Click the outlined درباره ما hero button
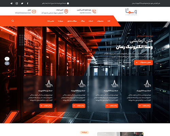 click(125, 63)
